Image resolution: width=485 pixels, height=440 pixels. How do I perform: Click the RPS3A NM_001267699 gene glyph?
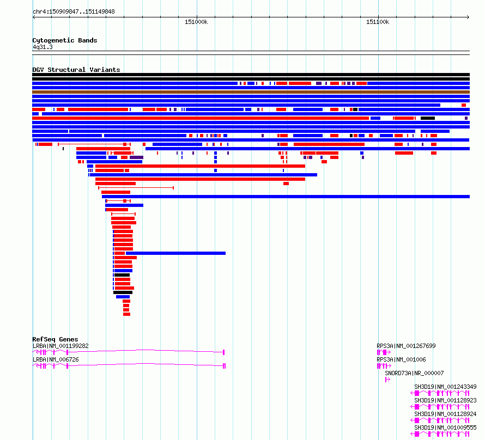(x=384, y=352)
